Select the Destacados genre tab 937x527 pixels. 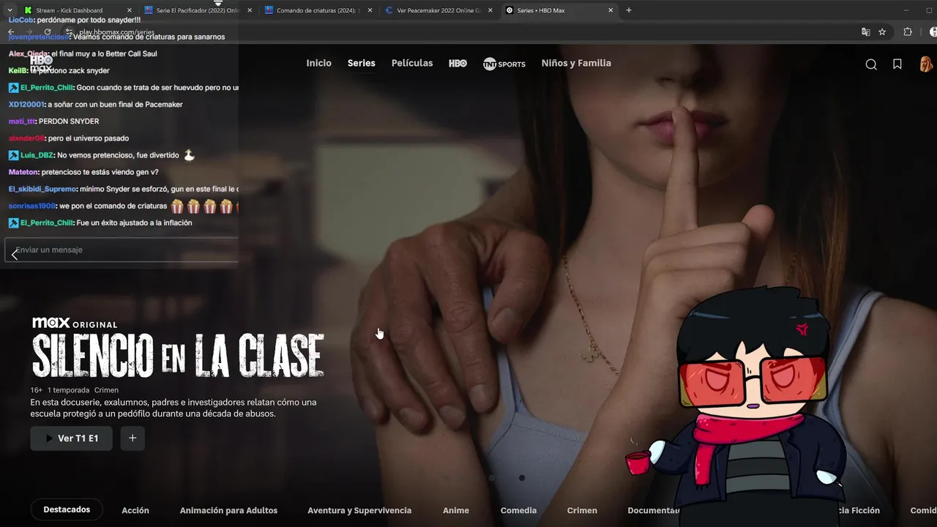[67, 509]
